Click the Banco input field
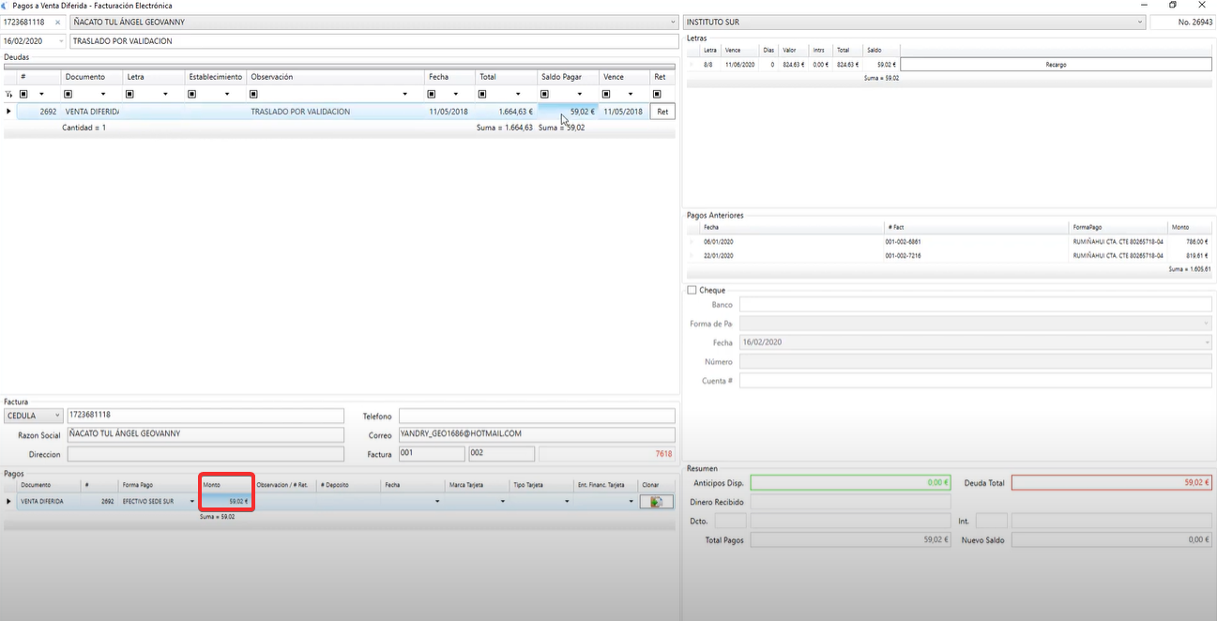The height and width of the screenshot is (621, 1217). 976,305
